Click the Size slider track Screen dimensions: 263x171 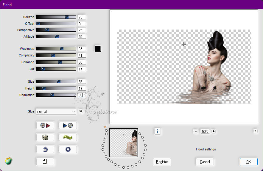click(x=56, y=81)
